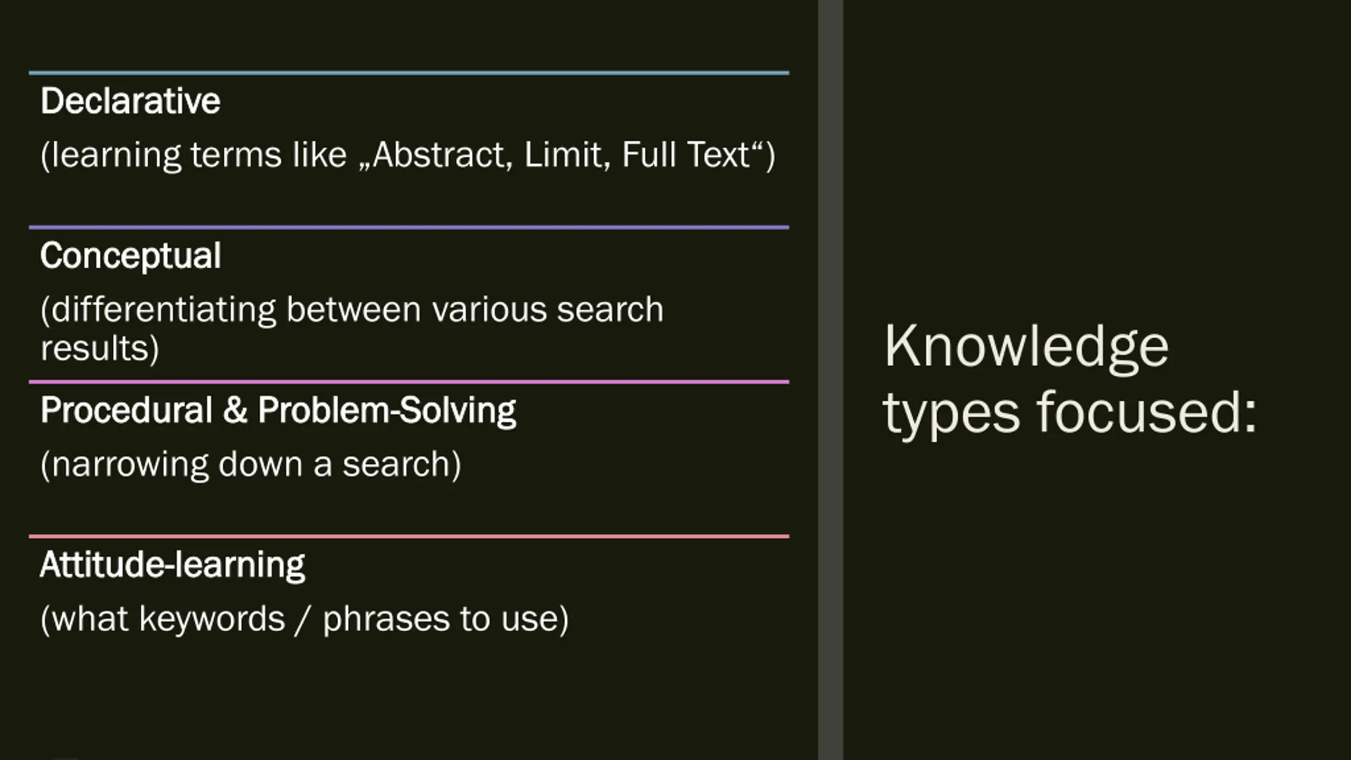1351x760 pixels.
Task: Select the pink line above Attitude-learning
Action: pyautogui.click(x=409, y=536)
